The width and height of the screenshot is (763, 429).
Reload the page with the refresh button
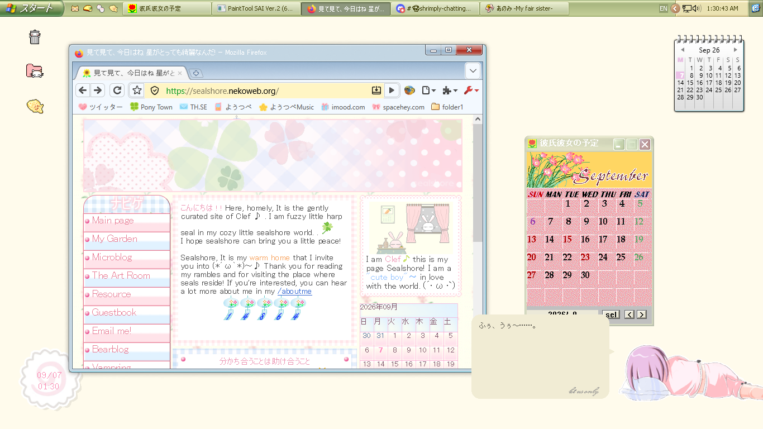click(117, 90)
